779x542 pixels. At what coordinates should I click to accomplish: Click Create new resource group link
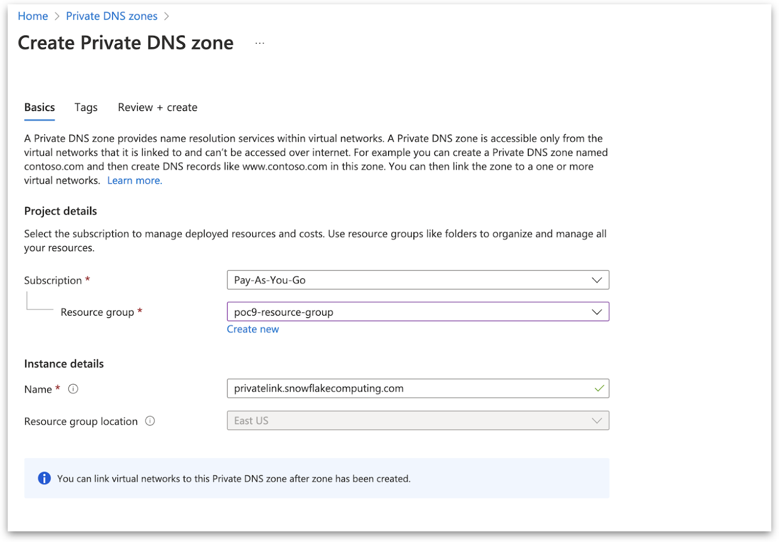click(253, 329)
